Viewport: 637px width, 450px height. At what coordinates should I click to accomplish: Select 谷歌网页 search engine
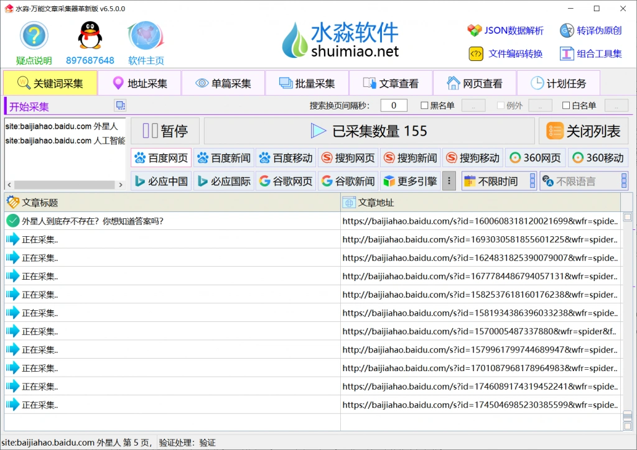(x=286, y=181)
